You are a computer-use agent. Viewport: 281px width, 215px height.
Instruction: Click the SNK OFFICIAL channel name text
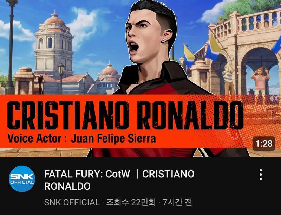(72, 202)
